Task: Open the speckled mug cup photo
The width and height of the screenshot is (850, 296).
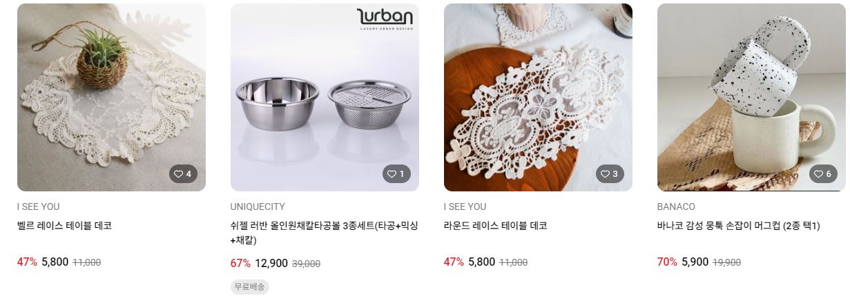Action: [x=751, y=97]
